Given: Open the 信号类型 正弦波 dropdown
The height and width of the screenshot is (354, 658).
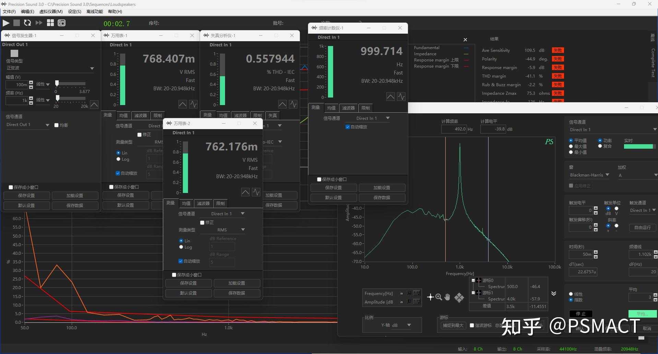Looking at the screenshot, I should pos(50,68).
